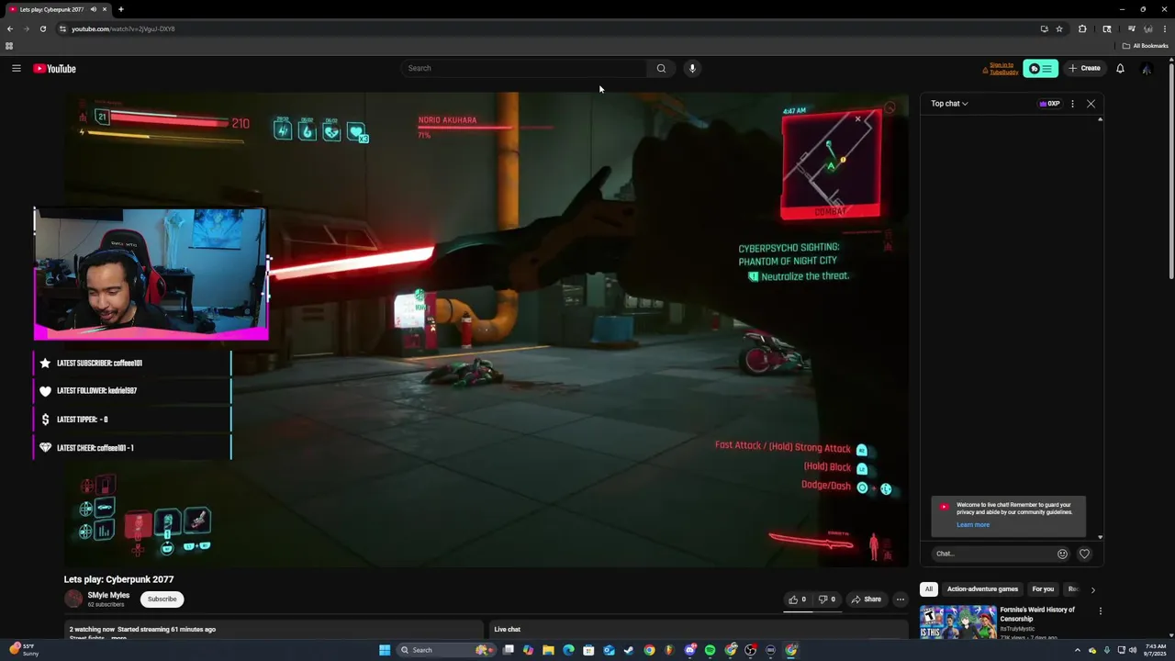Open the chat emoji picker
This screenshot has width=1175, height=661.
(1062, 554)
